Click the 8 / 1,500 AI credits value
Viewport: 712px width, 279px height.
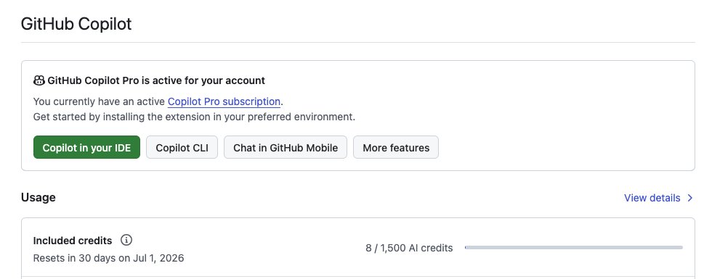click(409, 248)
